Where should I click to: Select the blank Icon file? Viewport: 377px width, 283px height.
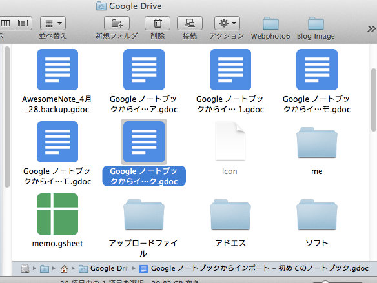point(230,141)
